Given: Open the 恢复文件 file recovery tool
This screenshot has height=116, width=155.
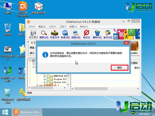Looking at the screenshot, I should [55, 34].
